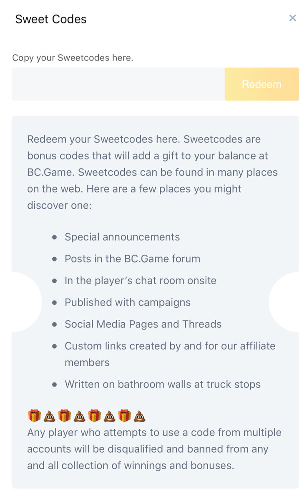Screen dimensions: 307x501
Task: Click the "Published with campaigns" item
Action: coord(128,302)
